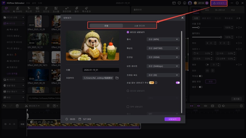This screenshot has height=138, width=246.
Task: Click the export button in top bar
Action: pos(219,3)
